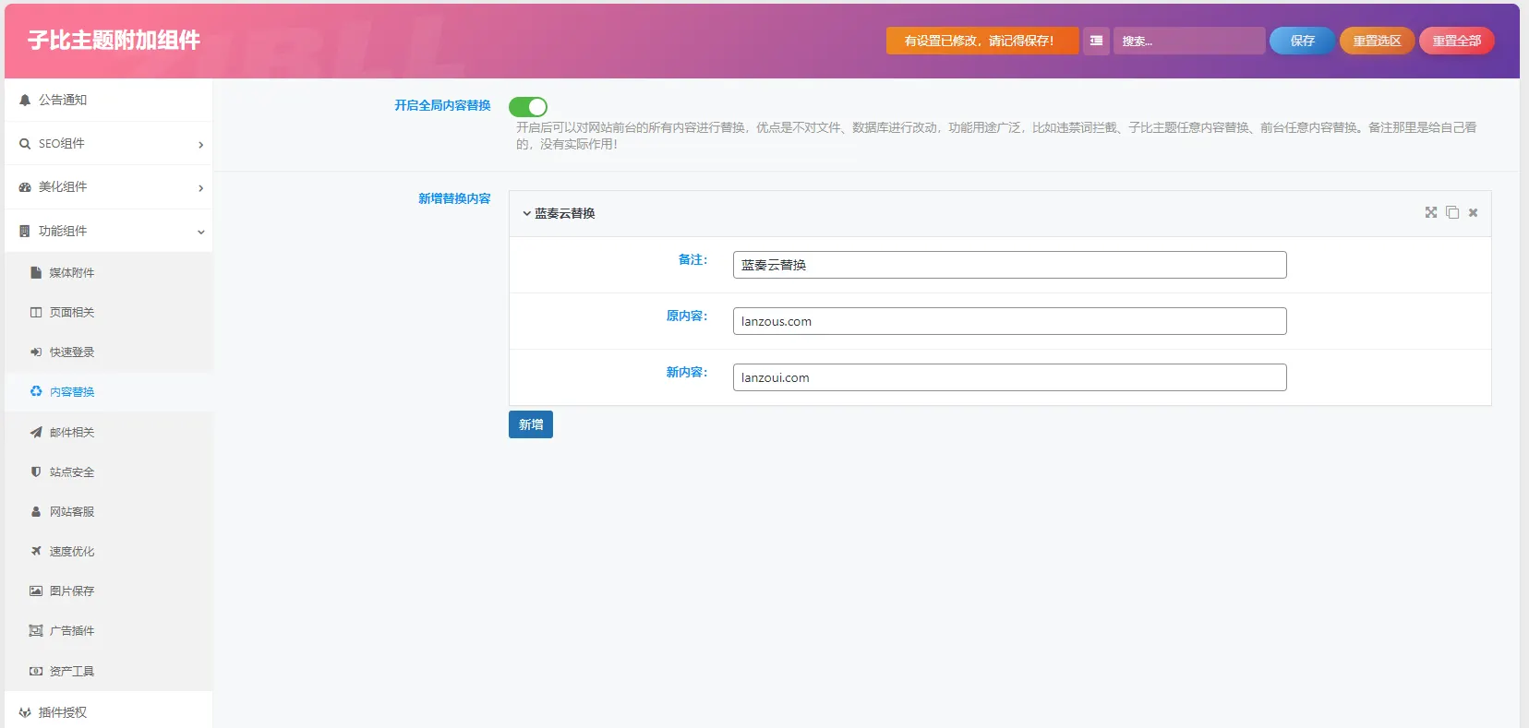Expand the SEO组件 arrow

click(200, 145)
